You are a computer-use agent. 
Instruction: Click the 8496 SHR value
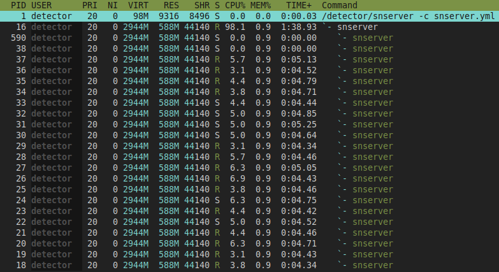pos(199,16)
